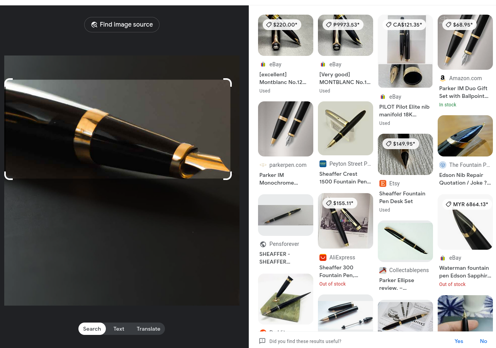Click the Find image source lens icon
This screenshot has width=496, height=348.
coord(94,25)
